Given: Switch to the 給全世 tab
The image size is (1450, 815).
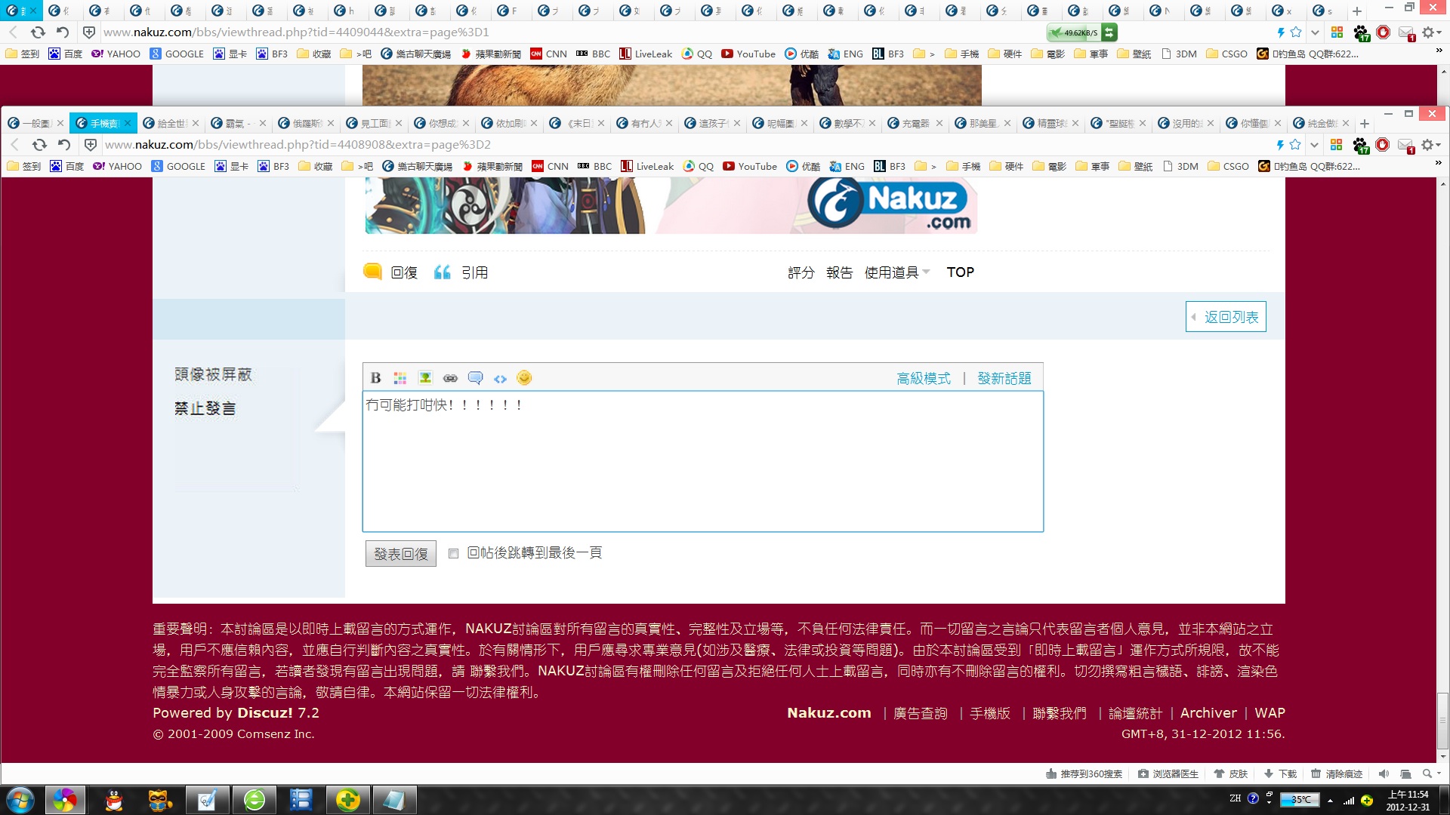Looking at the screenshot, I should pyautogui.click(x=170, y=123).
